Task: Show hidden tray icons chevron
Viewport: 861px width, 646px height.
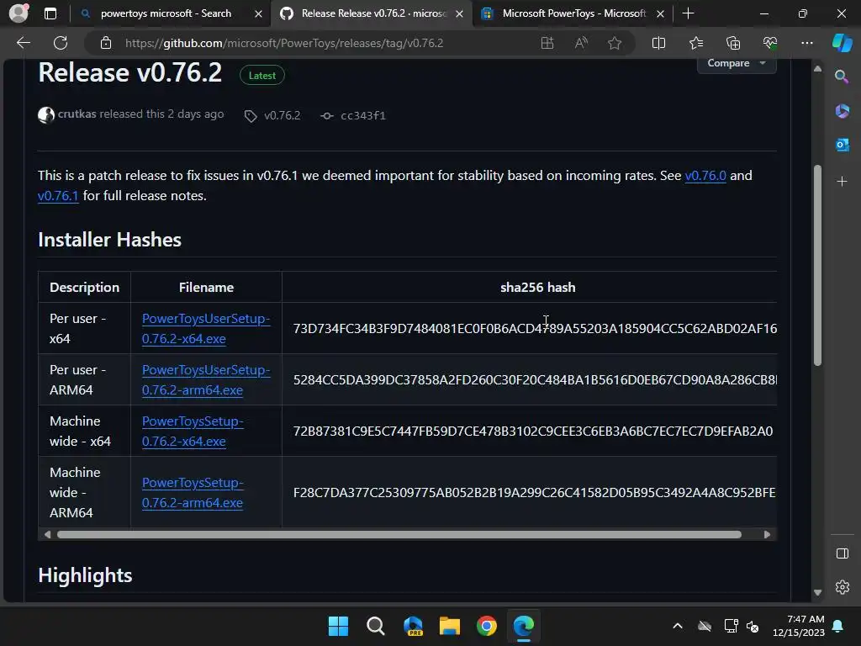Action: 678,626
